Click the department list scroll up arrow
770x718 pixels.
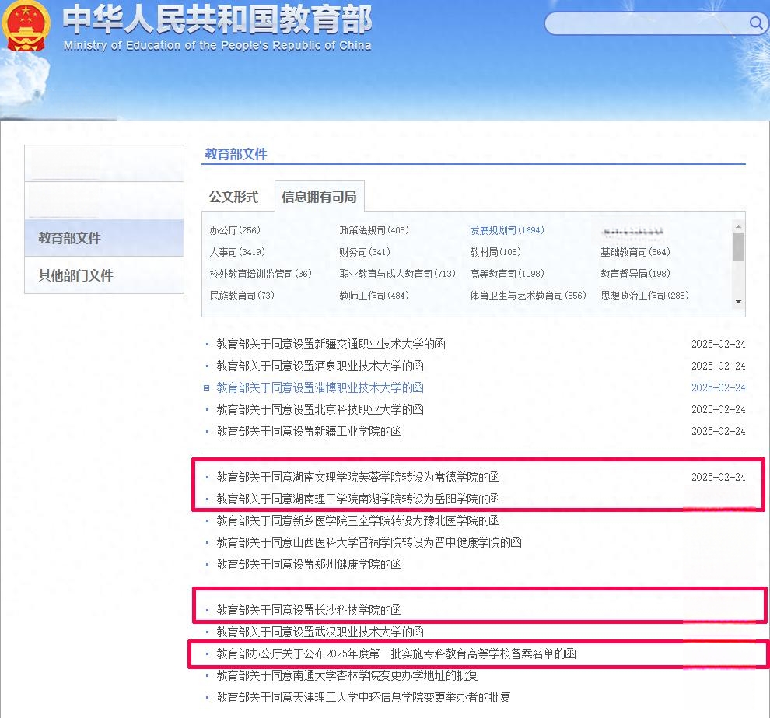[x=738, y=226]
